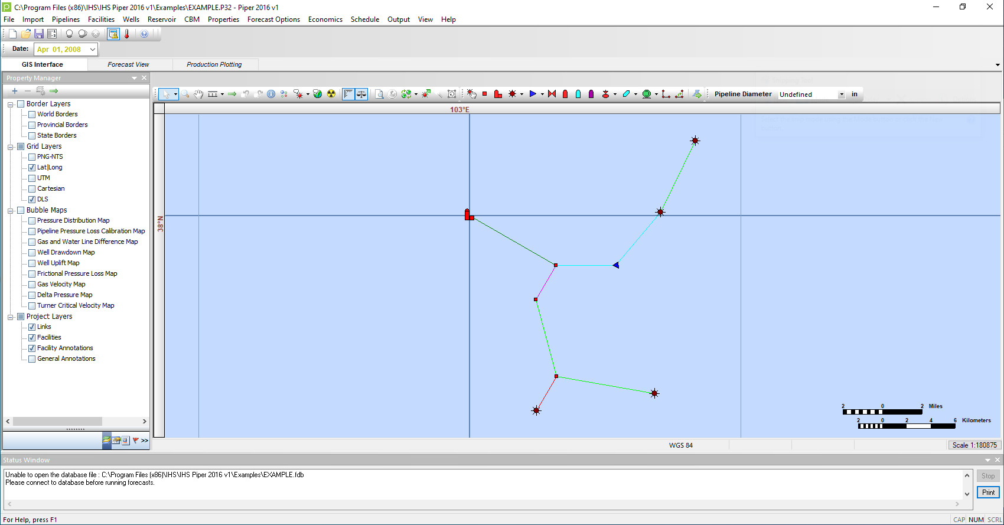Open the pointer tool dropdown arrow
Viewport: 1004px width, 525px height.
pos(175,94)
